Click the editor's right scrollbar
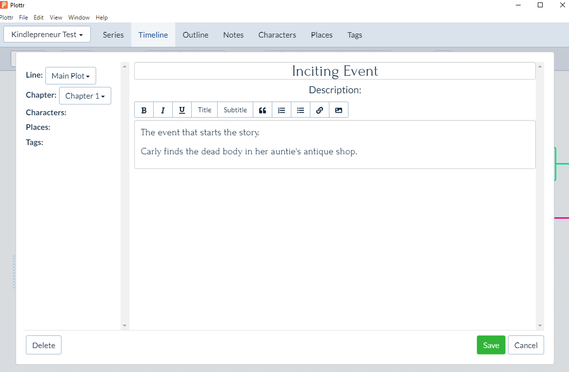This screenshot has height=372, width=569. (540, 195)
